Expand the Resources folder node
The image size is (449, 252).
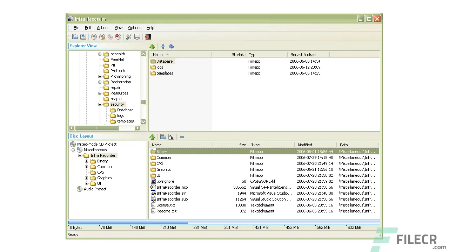pyautogui.click(x=100, y=93)
